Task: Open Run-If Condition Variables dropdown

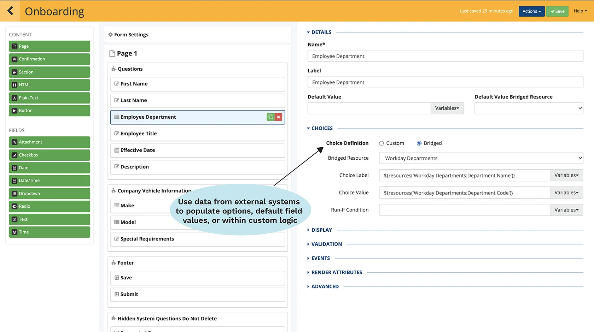Action: pos(566,210)
